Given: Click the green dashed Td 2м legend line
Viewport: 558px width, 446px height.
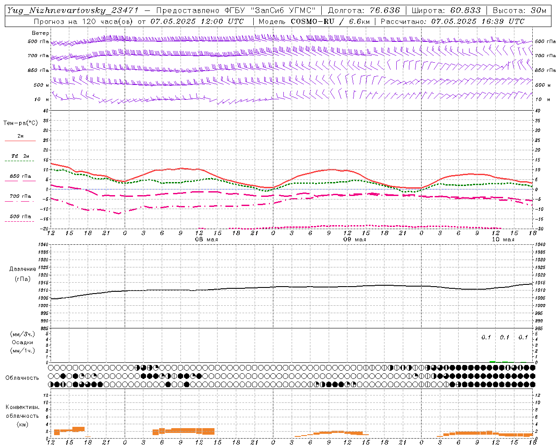Looking at the screenshot, I should [19, 161].
